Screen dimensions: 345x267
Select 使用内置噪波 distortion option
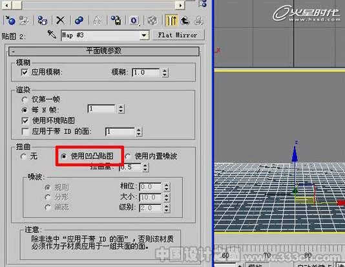click(x=128, y=156)
